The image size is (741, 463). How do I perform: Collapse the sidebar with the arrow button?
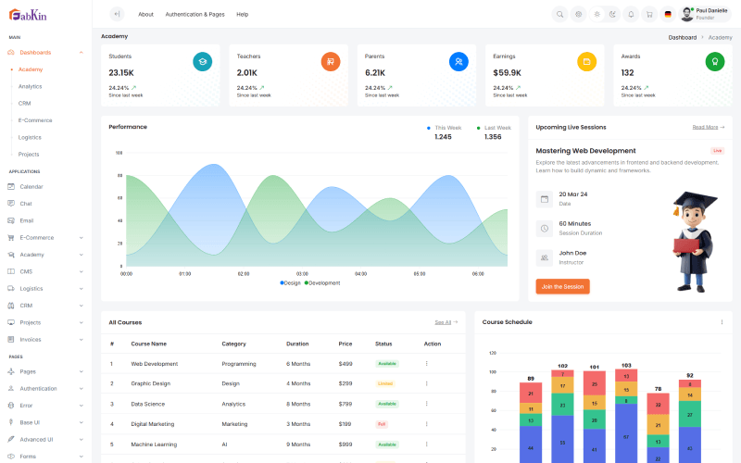click(116, 14)
